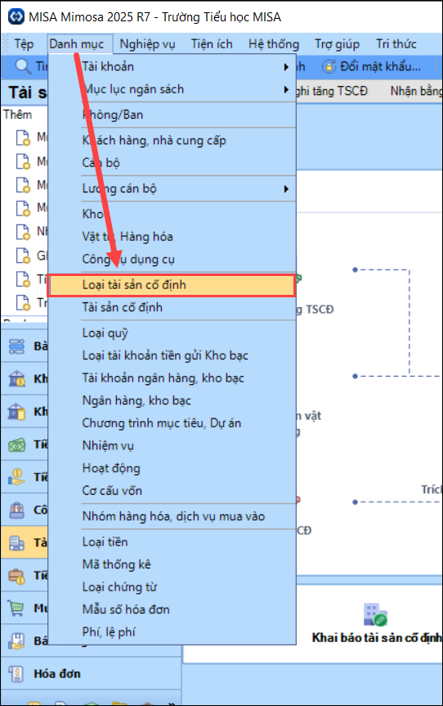
Task: Select Loại tài sản cố định menu entry
Action: pyautogui.click(x=171, y=285)
